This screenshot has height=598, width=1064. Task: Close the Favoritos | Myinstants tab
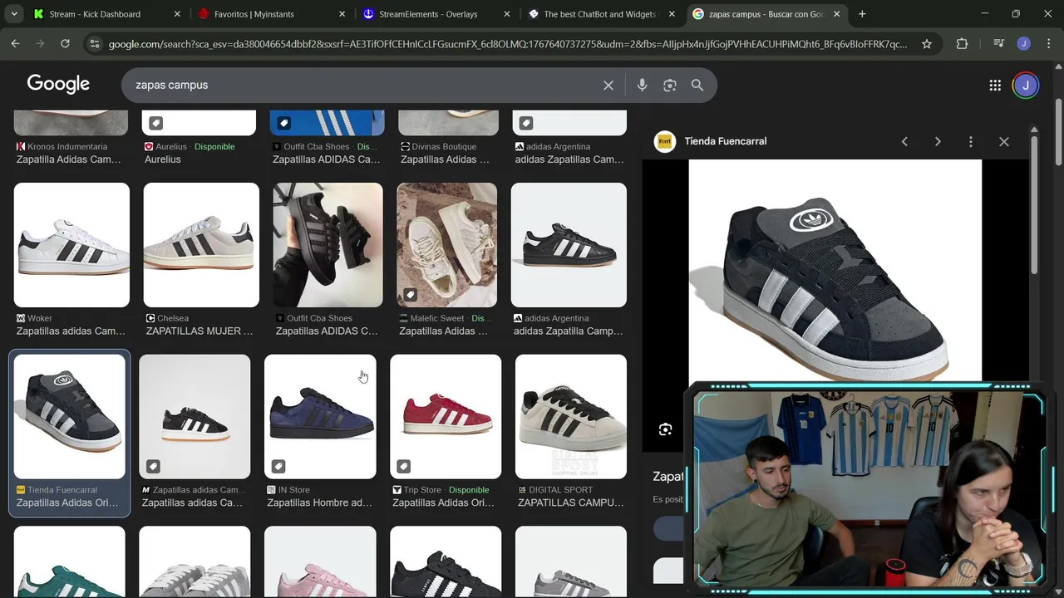(342, 14)
